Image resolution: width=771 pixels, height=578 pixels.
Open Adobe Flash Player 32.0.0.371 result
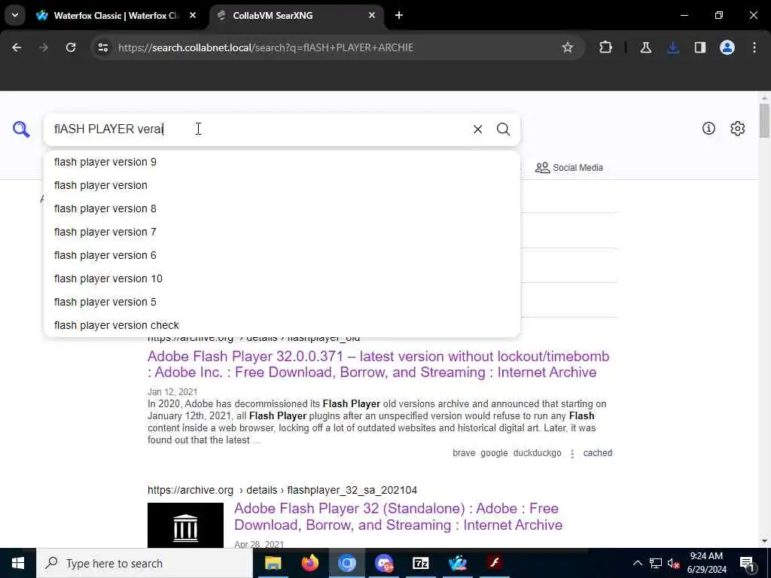pos(378,364)
